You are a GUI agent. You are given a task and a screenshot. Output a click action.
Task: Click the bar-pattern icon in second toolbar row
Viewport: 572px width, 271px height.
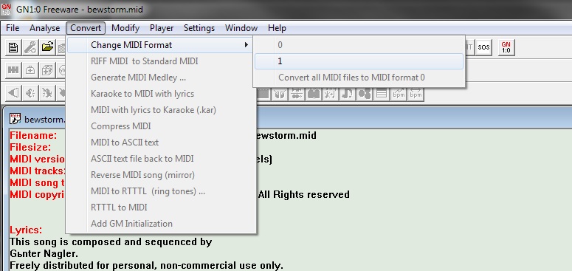(x=13, y=70)
